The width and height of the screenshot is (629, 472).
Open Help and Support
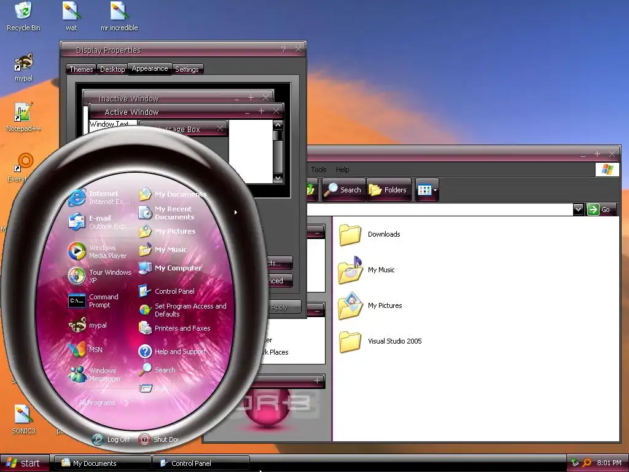tap(173, 351)
